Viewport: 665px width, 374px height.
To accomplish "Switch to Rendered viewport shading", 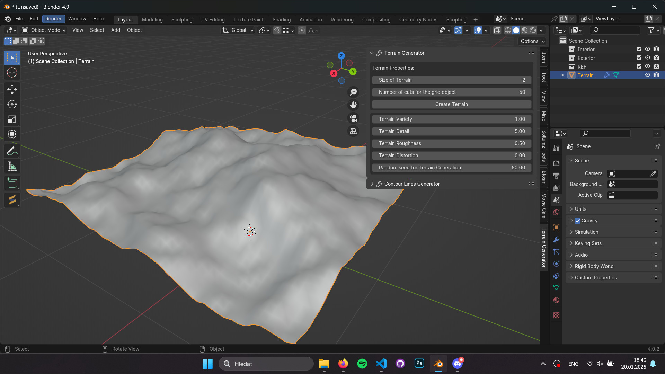I will click(x=533, y=30).
